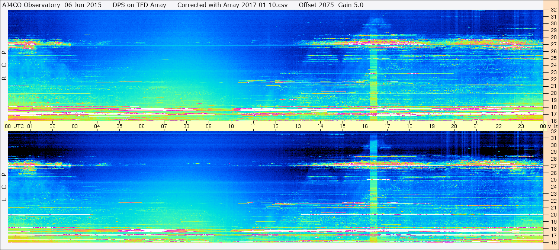The width and height of the screenshot is (559, 250).
Task: Select 24 MHz tick on RCP frequency axis
Action: click(x=553, y=65)
